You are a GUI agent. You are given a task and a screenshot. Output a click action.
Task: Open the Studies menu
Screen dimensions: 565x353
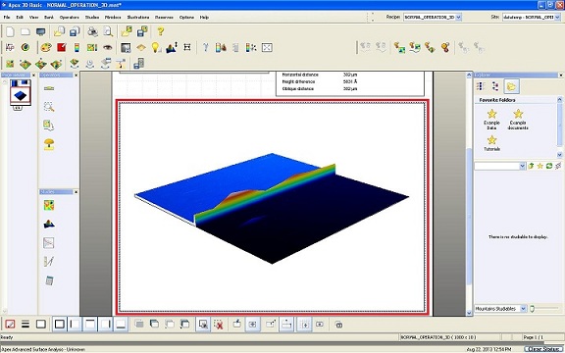tap(92, 18)
